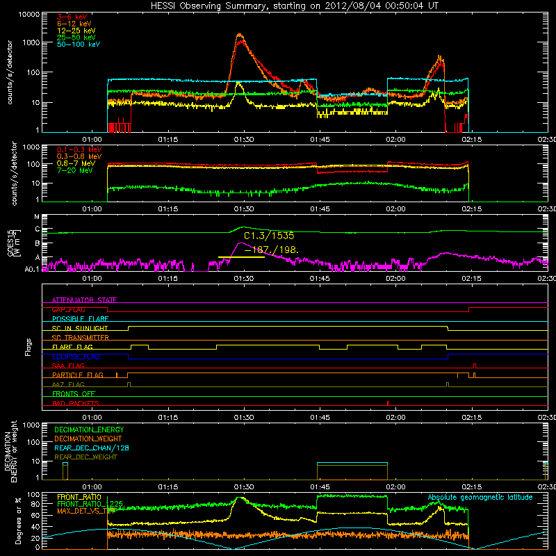556x556 pixels.
Task: Click the SC_IN_SUNLIGHT flag label
Action: pyautogui.click(x=80, y=328)
